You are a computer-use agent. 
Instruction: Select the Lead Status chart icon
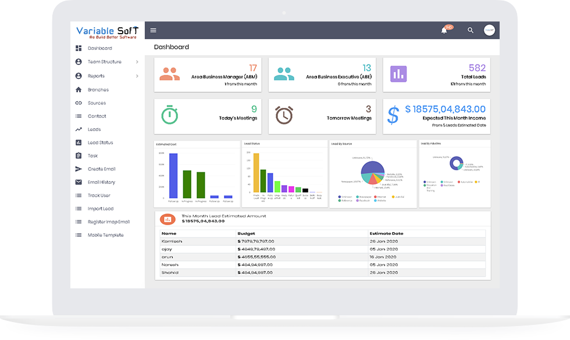(x=79, y=142)
